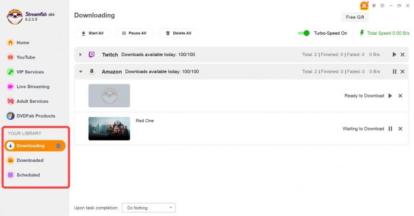Remove the Twitch group with X
This screenshot has width=414, height=216.
coord(402,54)
